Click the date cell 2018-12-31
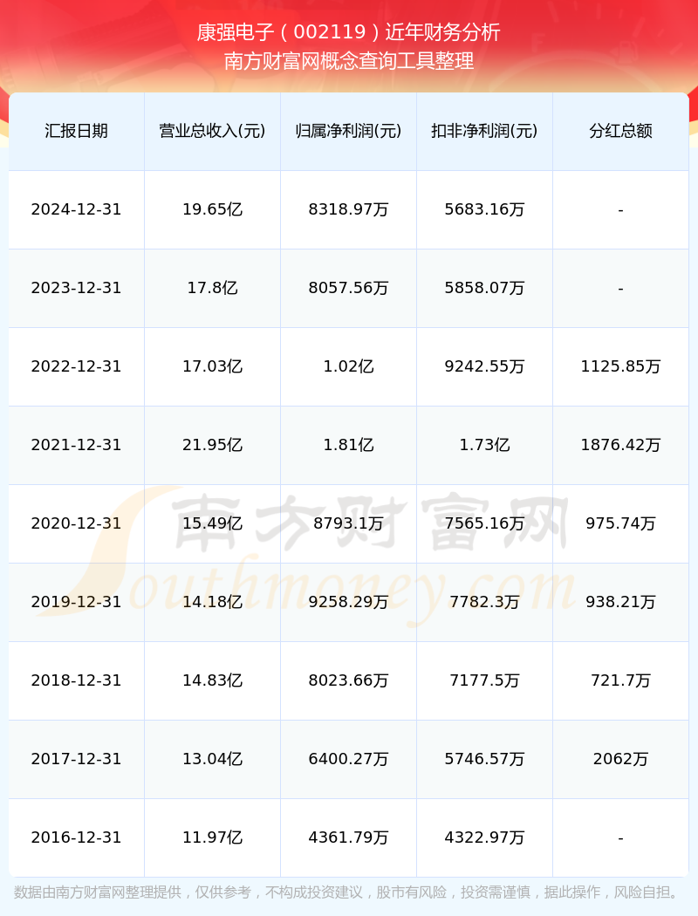The image size is (698, 916). [77, 680]
